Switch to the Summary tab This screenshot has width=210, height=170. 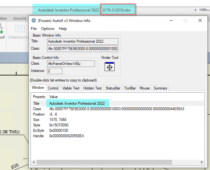tap(160, 88)
